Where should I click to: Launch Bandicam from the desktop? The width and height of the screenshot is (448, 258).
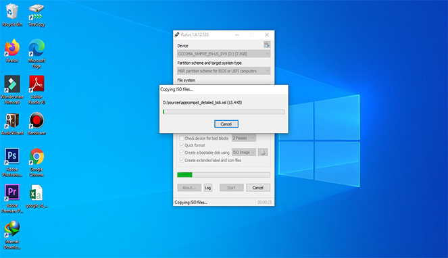pyautogui.click(x=36, y=124)
